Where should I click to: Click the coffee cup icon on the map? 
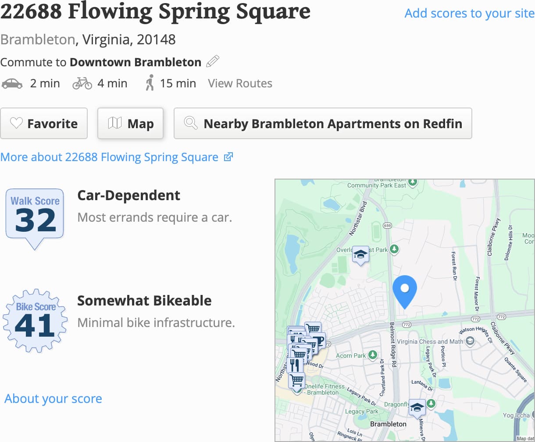click(x=320, y=340)
